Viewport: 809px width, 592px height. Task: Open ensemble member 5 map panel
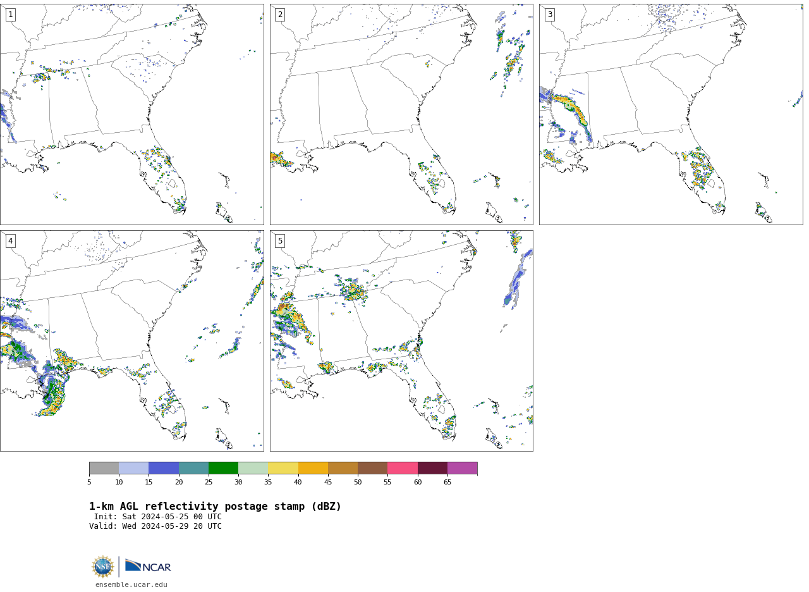pyautogui.click(x=401, y=341)
